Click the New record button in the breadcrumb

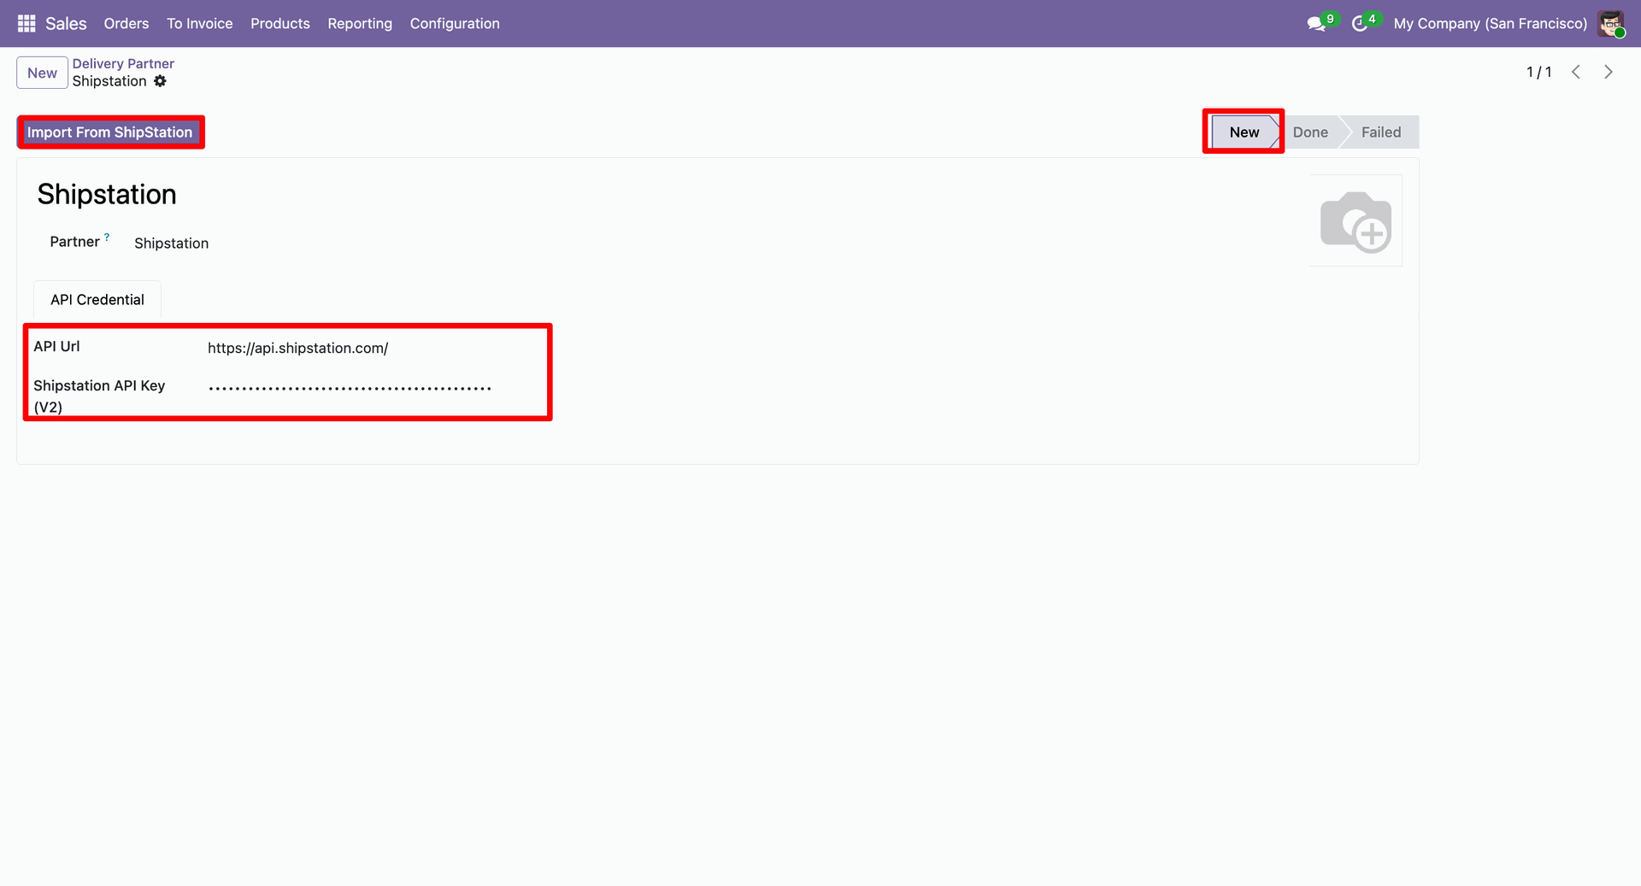pos(42,73)
